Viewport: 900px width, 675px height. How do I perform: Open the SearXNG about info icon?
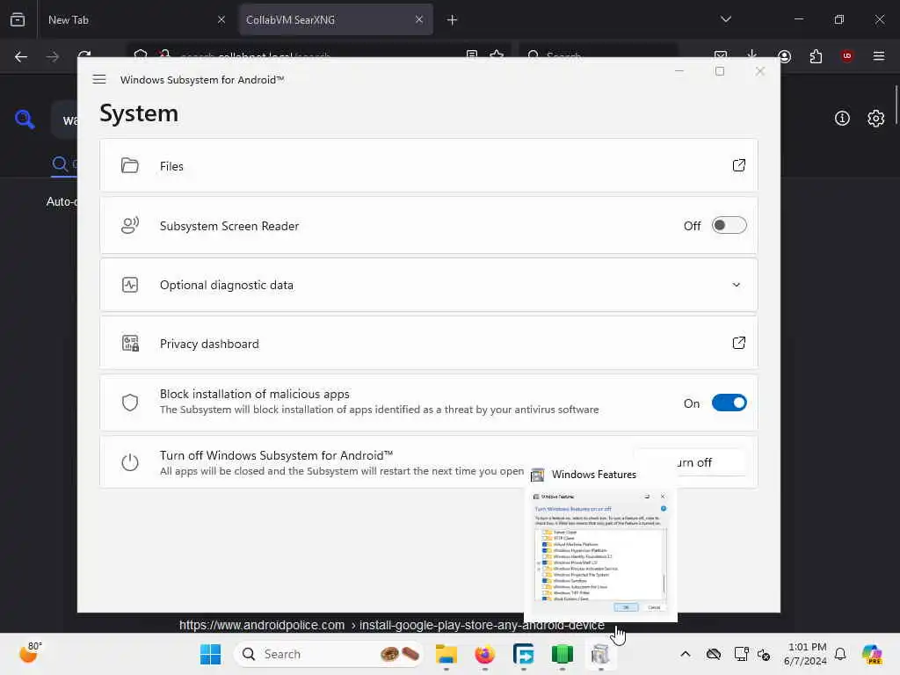[x=841, y=119]
